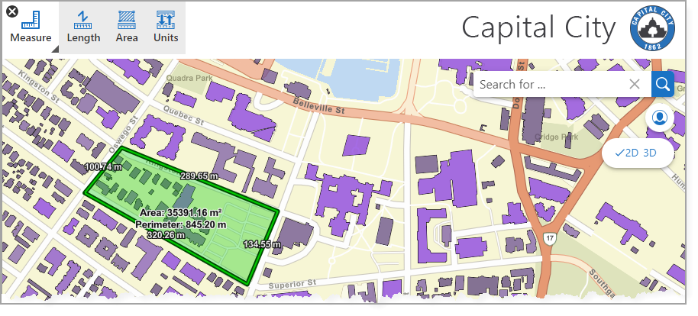Click the Quebec St street label

(x=183, y=114)
